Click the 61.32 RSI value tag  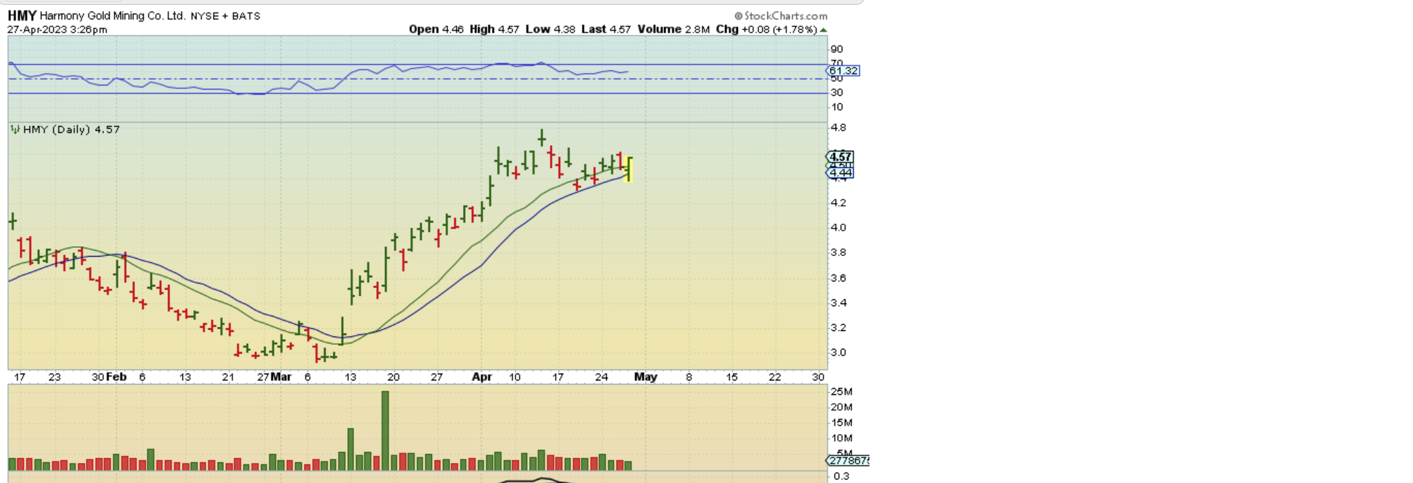coord(843,71)
